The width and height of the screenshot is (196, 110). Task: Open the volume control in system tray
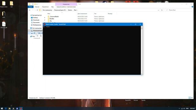coord(184,108)
